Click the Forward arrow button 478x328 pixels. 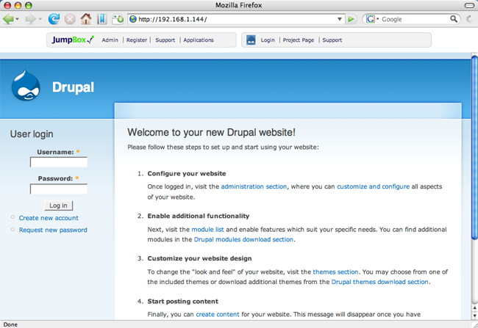tap(30, 19)
